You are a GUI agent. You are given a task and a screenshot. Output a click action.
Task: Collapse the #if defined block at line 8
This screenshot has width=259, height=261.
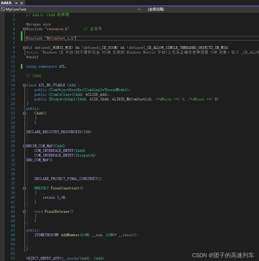click(x=24, y=48)
